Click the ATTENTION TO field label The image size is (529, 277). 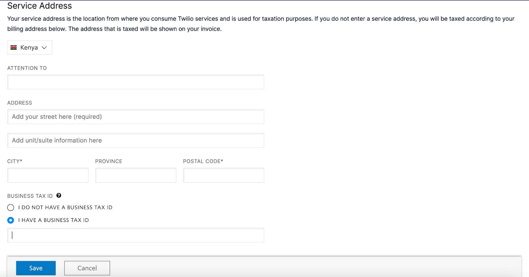coord(27,68)
